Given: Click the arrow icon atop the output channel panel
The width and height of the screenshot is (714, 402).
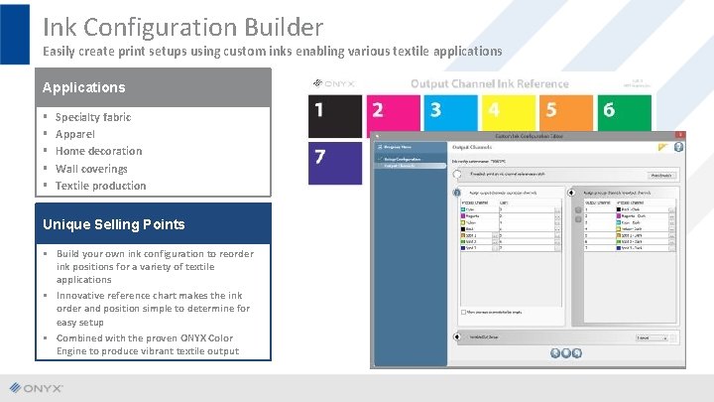Looking at the screenshot, I should pos(571,193).
